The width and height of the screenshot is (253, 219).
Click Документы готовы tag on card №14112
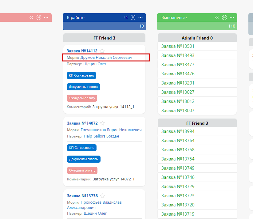[83, 87]
